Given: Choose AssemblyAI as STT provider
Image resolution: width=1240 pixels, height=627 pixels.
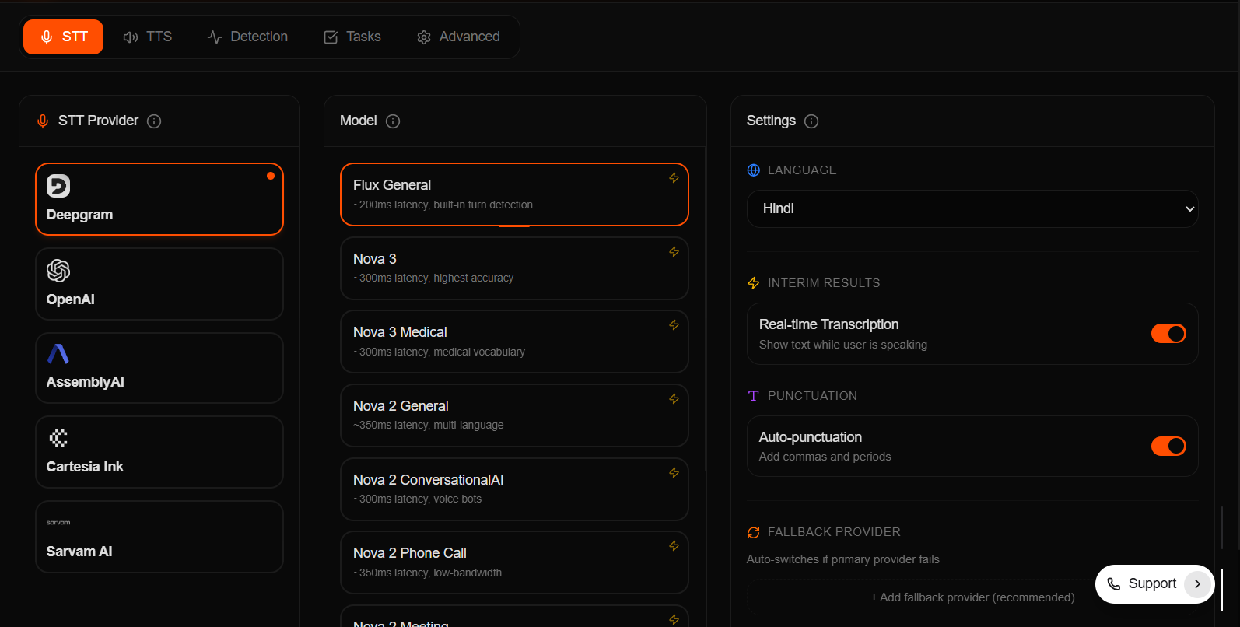Looking at the screenshot, I should [159, 368].
